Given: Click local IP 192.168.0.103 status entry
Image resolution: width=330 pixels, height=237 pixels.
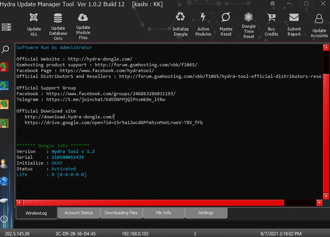Looking at the screenshot, I should [x=135, y=233].
